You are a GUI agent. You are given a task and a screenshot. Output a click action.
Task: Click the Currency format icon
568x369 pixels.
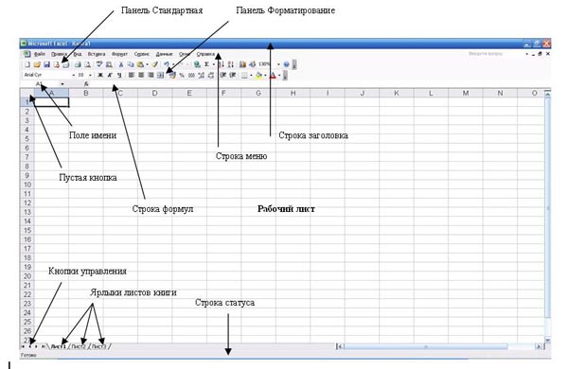(172, 75)
